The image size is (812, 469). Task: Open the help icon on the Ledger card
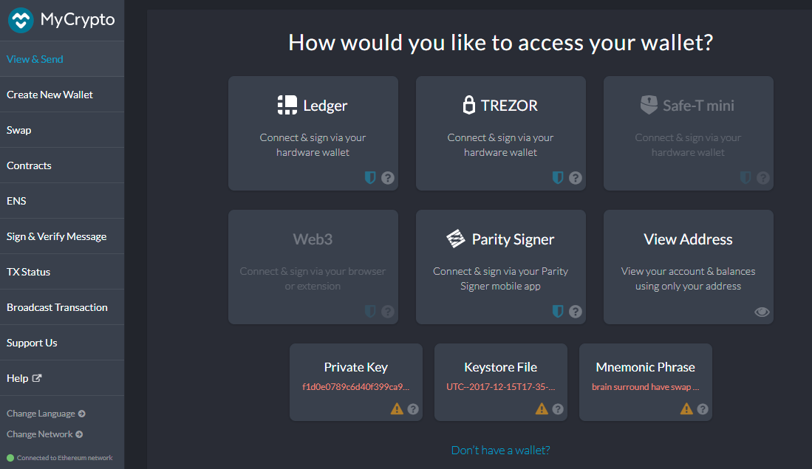pos(387,177)
